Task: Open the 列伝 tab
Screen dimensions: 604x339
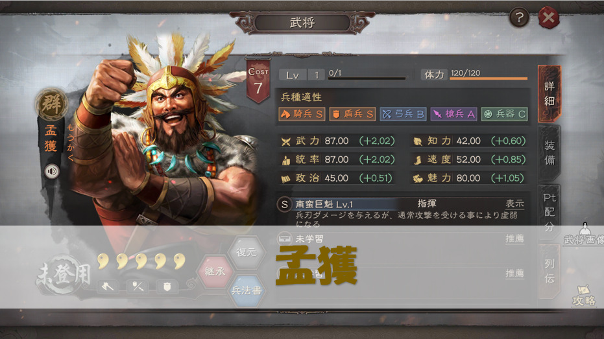Action: tap(549, 271)
